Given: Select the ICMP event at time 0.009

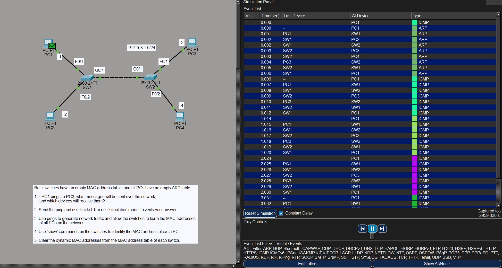Looking at the screenshot, I should [x=370, y=96].
